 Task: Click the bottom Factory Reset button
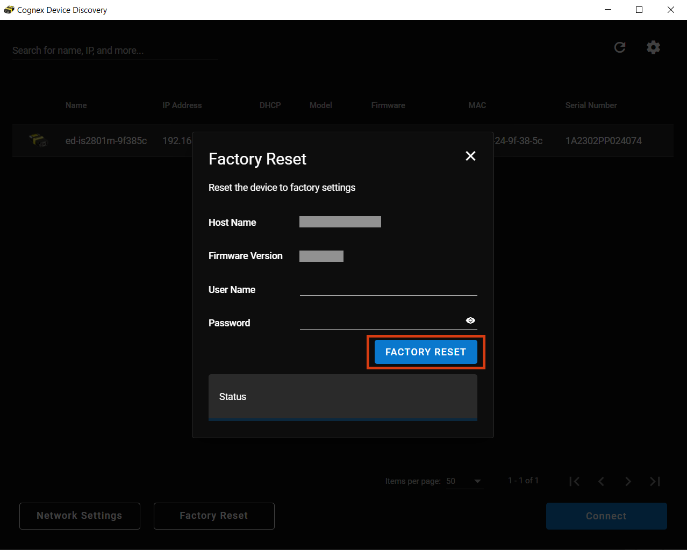[214, 516]
